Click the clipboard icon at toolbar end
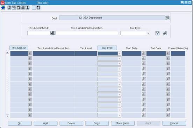This screenshot has height=128, width=193. coord(38,8)
